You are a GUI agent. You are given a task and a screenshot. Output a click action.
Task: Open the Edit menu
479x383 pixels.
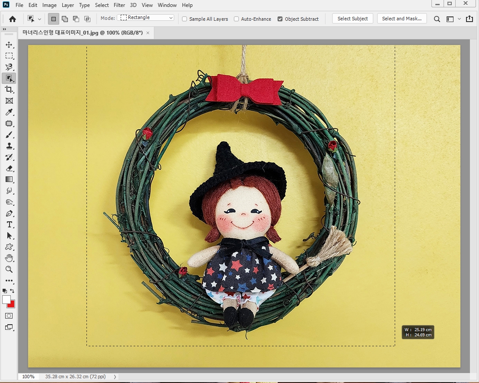(33, 5)
